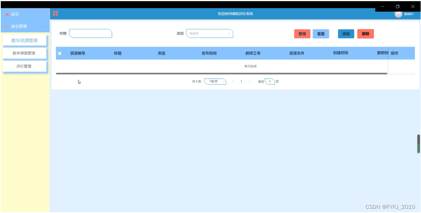
Task: Click the 暂无数据 empty table text
Action: tap(250, 66)
